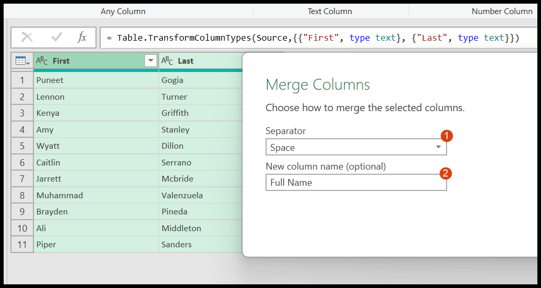The image size is (541, 288).
Task: Click the Merge Columns dialog title
Action: tap(318, 85)
